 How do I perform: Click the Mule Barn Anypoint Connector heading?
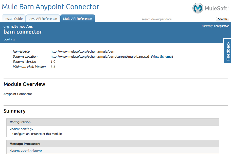click(50, 7)
